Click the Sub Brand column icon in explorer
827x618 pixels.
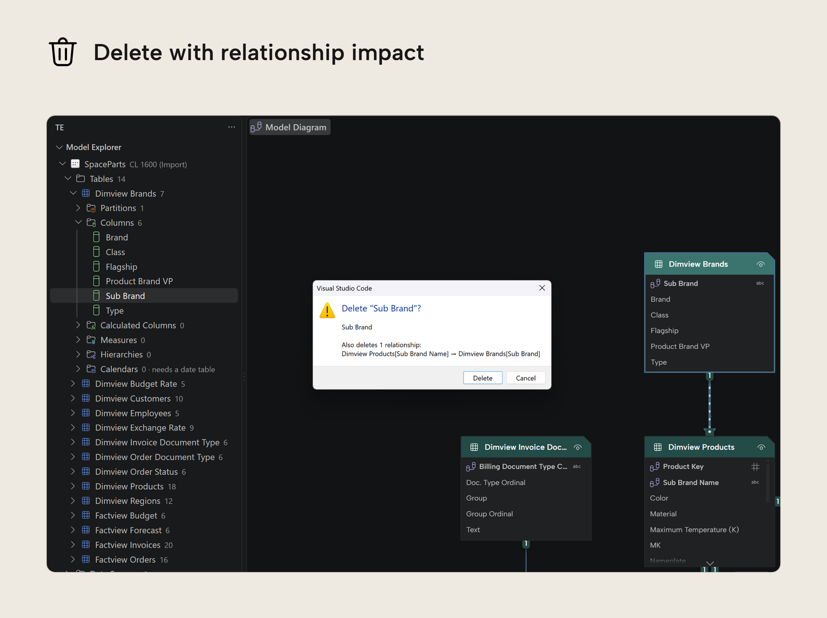(x=96, y=296)
